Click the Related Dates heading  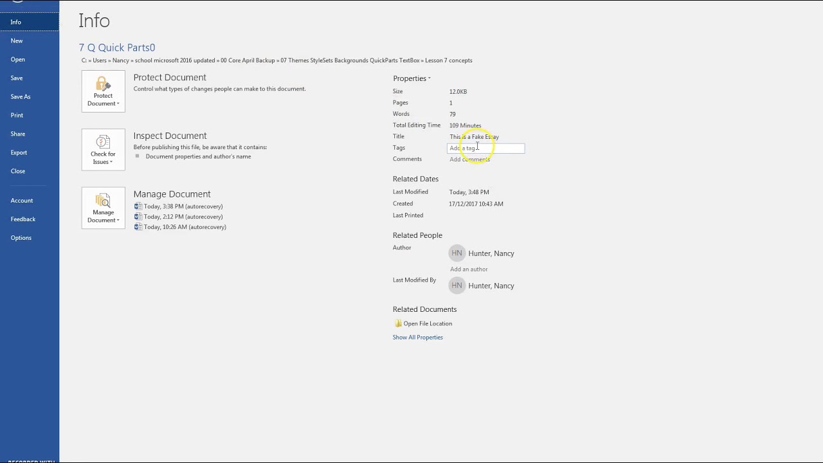pyautogui.click(x=415, y=179)
